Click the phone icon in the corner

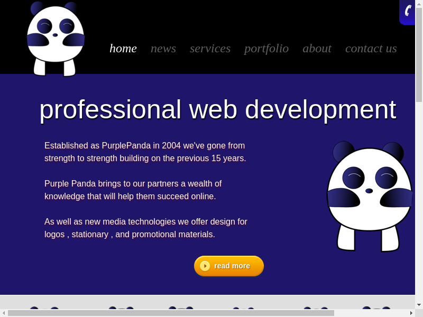408,11
